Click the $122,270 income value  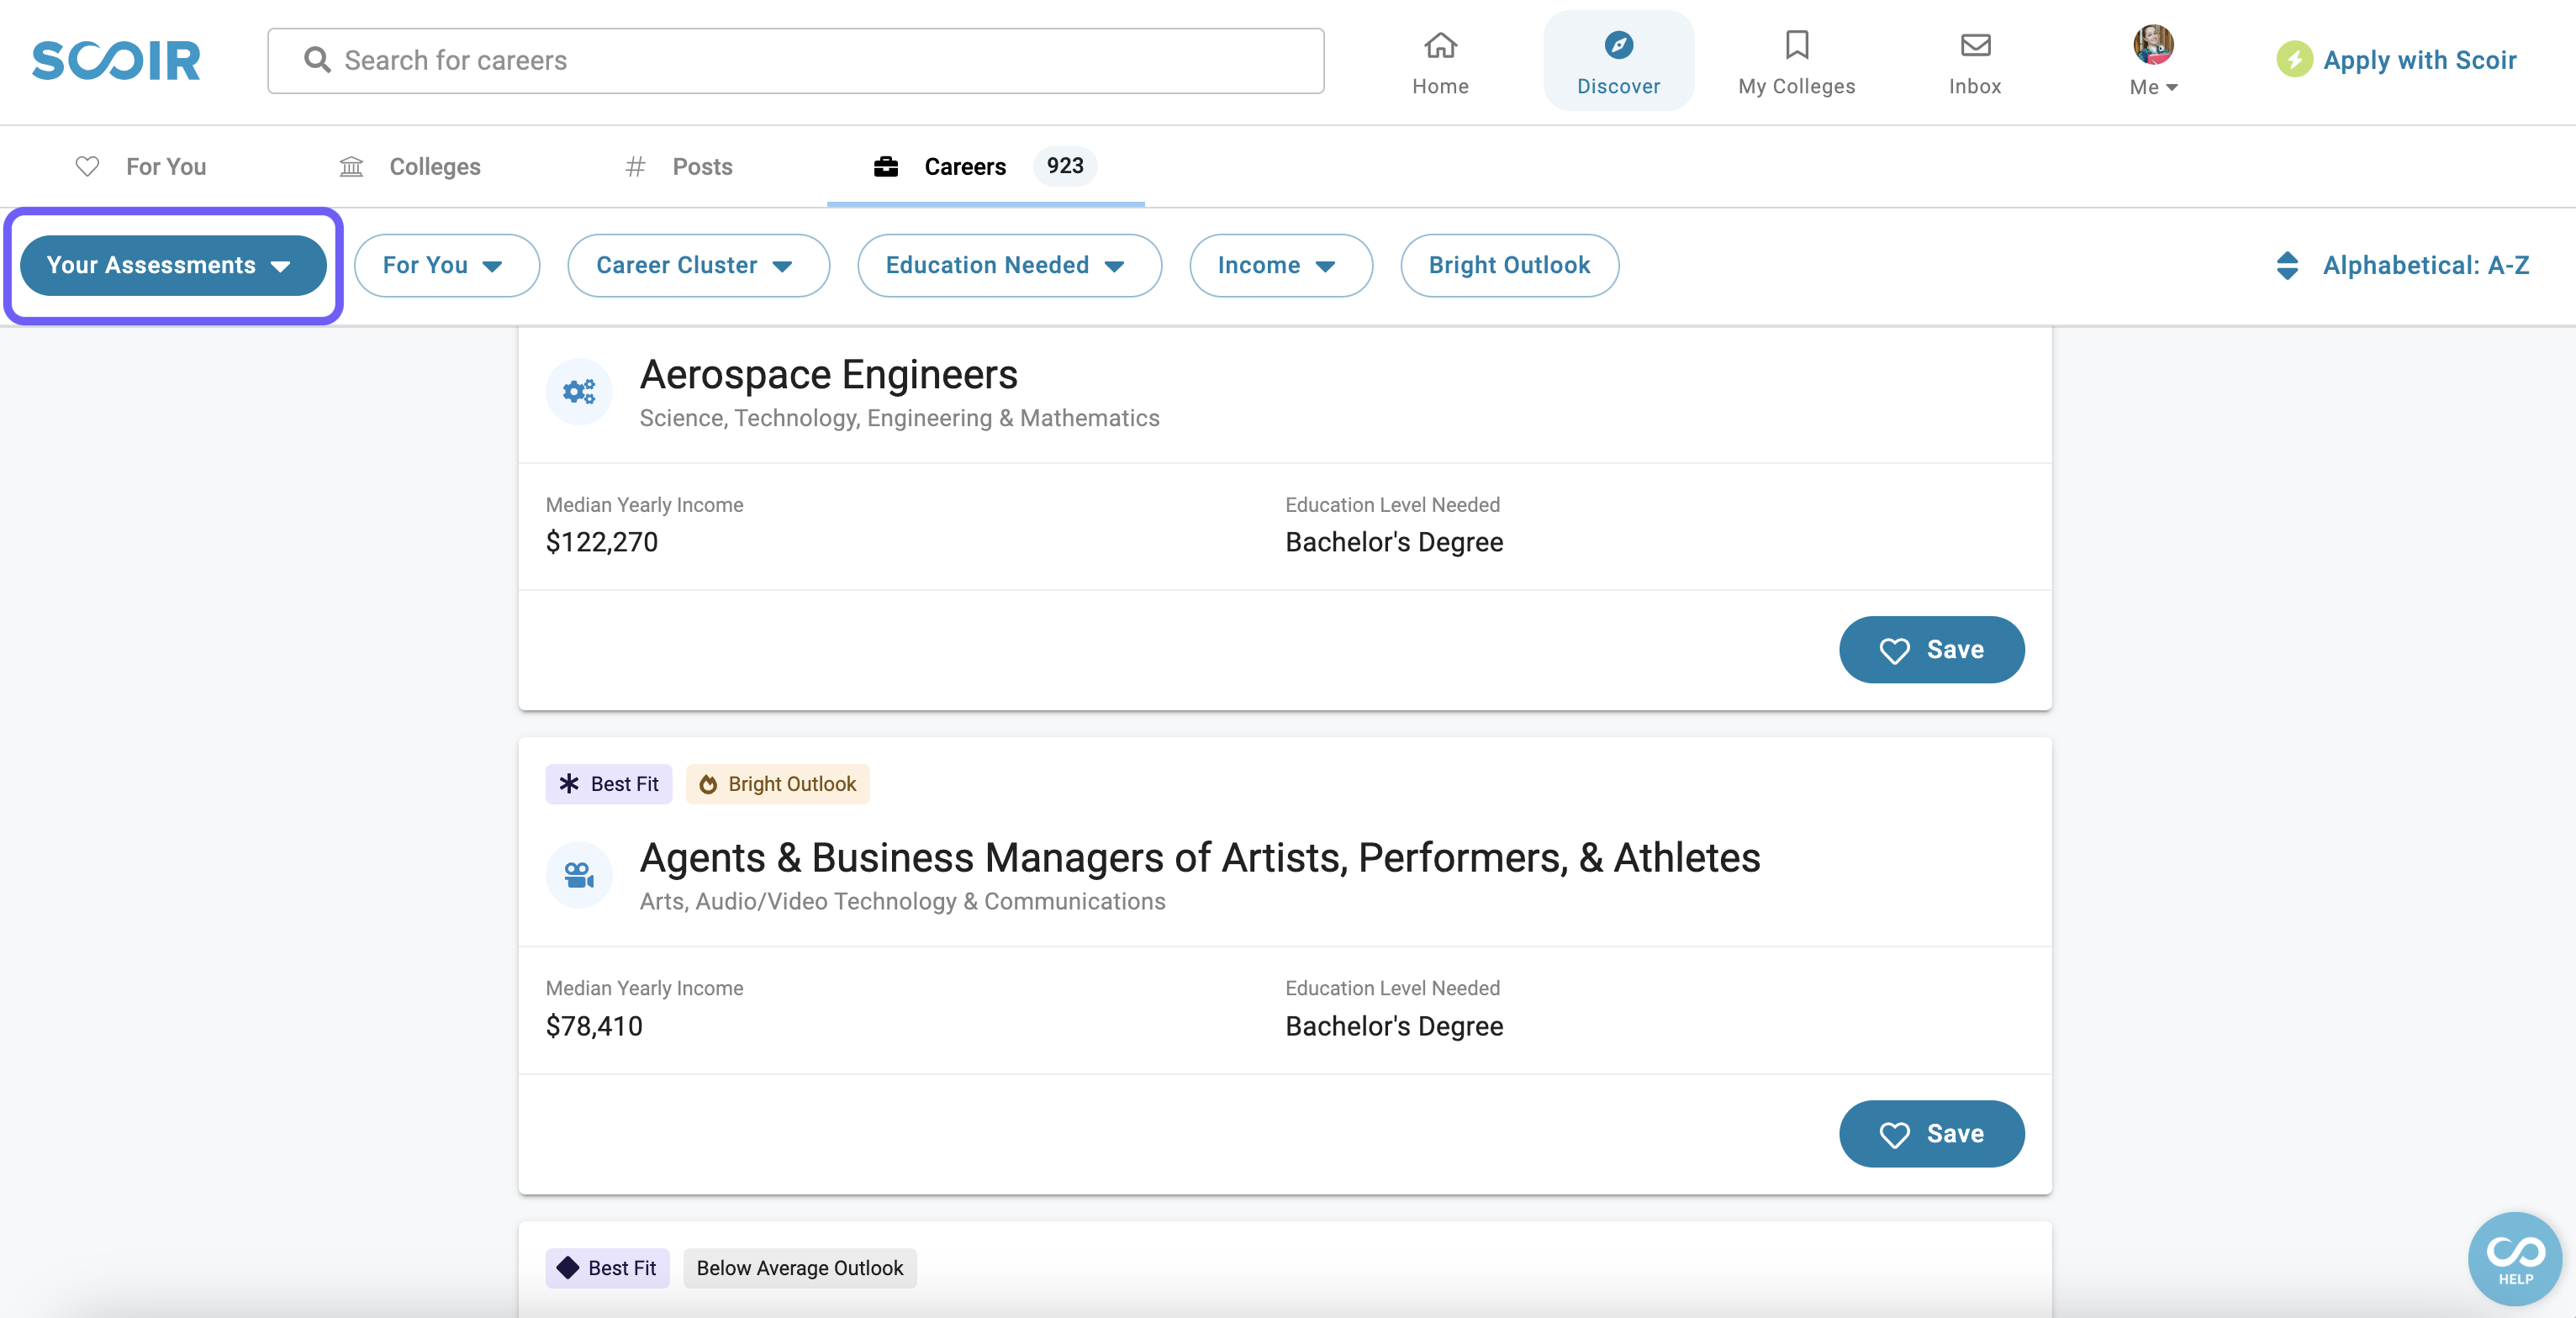601,542
